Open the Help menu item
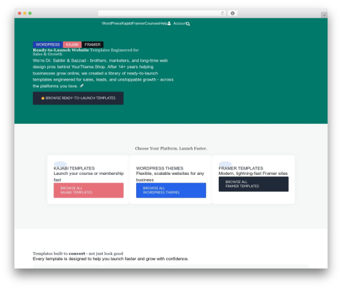 click(163, 23)
